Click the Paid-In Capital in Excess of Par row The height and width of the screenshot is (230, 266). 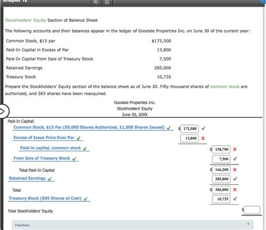pos(89,50)
